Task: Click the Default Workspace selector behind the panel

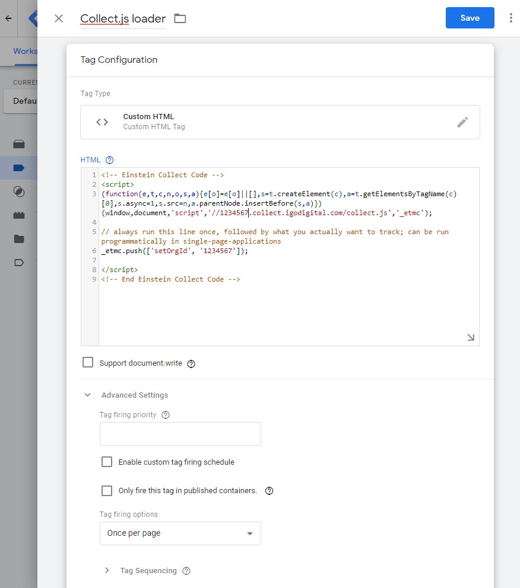Action: [x=21, y=101]
